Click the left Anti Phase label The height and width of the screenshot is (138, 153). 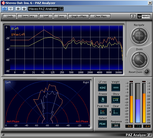[x=13, y=121]
